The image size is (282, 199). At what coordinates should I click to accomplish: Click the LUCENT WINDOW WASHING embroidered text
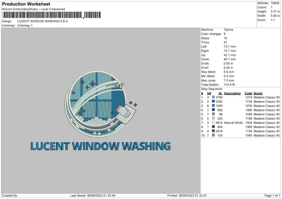point(101,146)
